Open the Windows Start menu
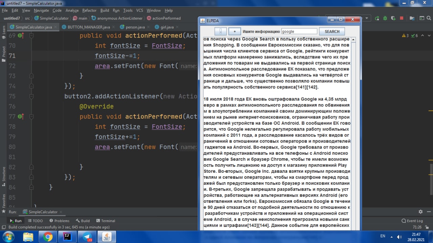433x243 pixels. (x=8, y=237)
